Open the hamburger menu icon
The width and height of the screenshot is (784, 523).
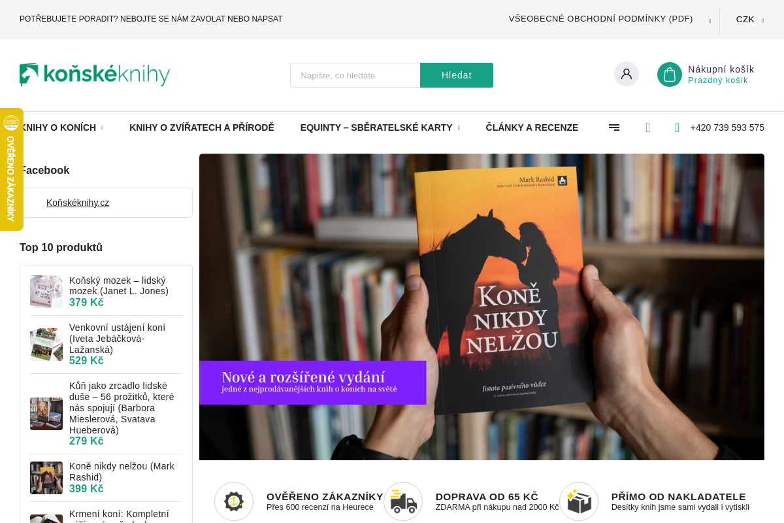(x=614, y=127)
